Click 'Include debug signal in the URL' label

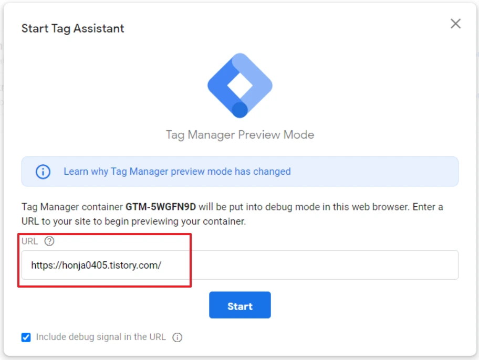click(101, 337)
